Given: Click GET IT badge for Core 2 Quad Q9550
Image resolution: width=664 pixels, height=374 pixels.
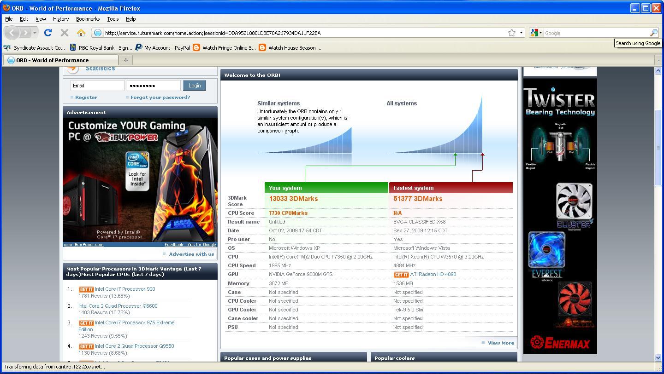Looking at the screenshot, I should (x=86, y=346).
